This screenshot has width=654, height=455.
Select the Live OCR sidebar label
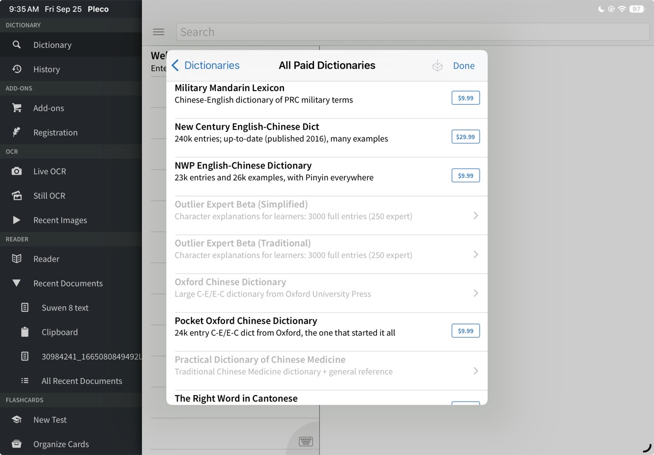50,171
